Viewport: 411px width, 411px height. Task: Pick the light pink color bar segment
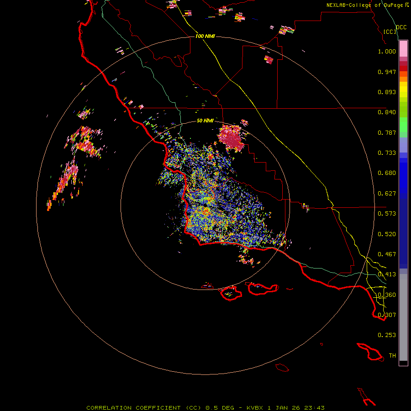pyautogui.click(x=403, y=48)
